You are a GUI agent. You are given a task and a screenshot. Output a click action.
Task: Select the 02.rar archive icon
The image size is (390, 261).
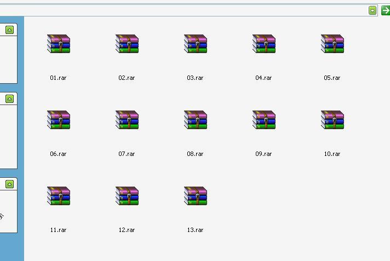coord(127,44)
